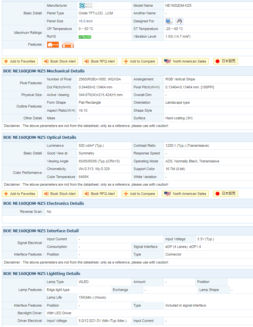Click ADS, Normally Black, Transmissive value
253x327 pixels.
click(x=192, y=161)
